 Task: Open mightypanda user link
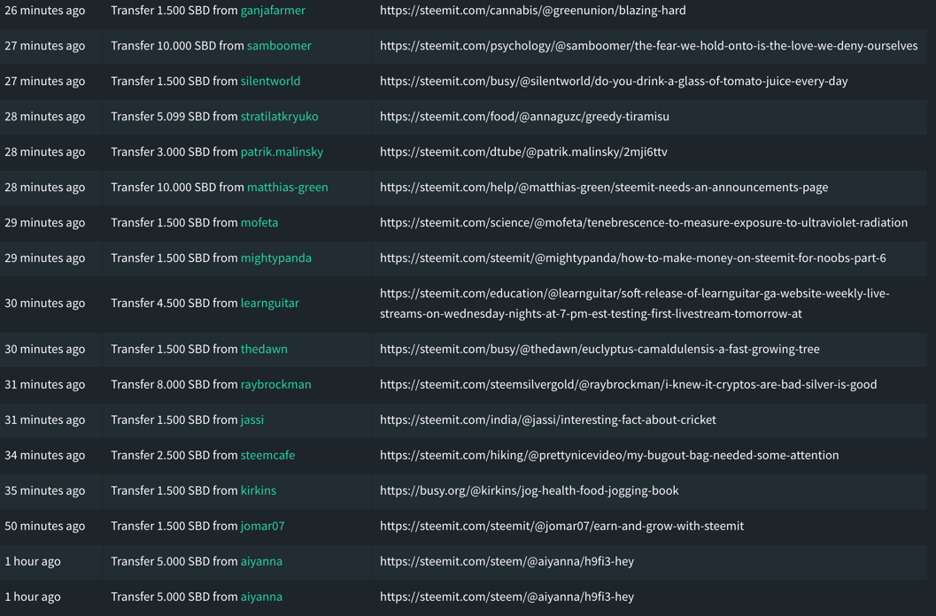click(x=275, y=258)
